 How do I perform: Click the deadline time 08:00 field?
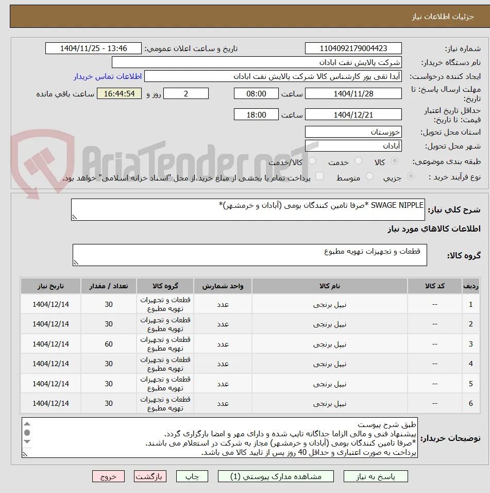click(256, 94)
